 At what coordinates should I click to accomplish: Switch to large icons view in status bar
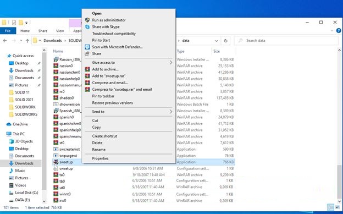coord(337,207)
